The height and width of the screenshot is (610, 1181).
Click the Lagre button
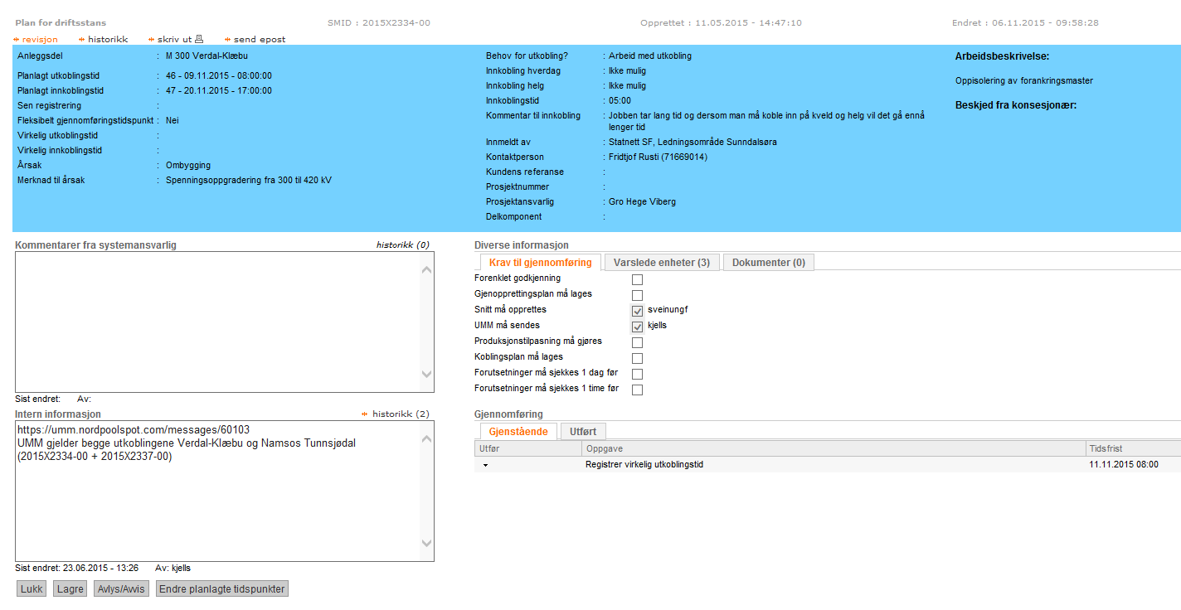[70, 589]
